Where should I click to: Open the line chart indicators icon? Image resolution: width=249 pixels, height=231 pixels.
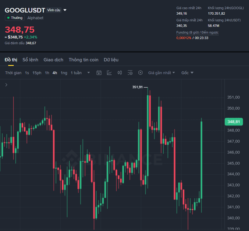[109, 73]
